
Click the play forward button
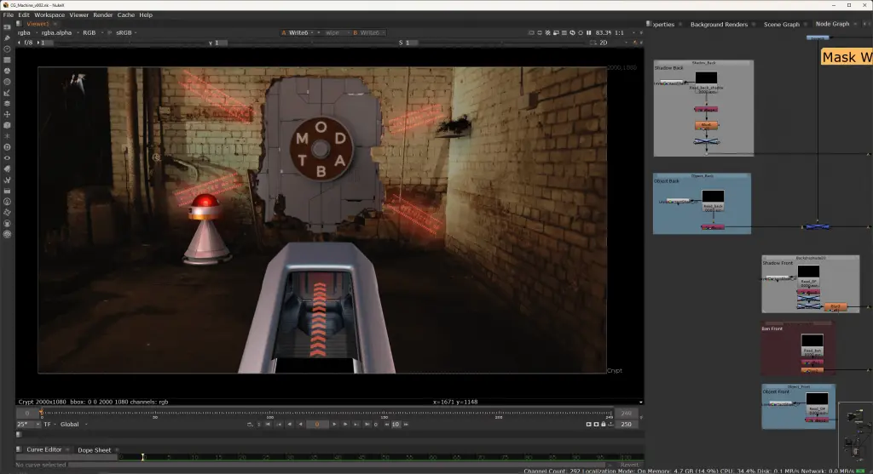coord(334,424)
